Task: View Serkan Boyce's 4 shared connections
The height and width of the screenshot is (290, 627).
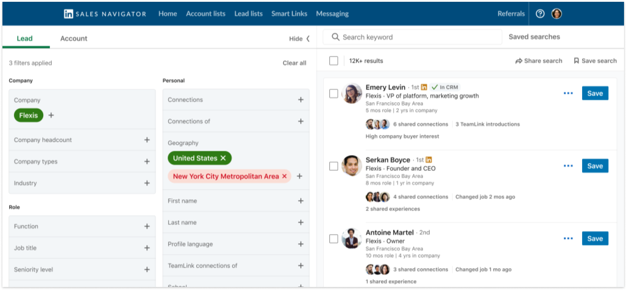Action: coord(420,197)
